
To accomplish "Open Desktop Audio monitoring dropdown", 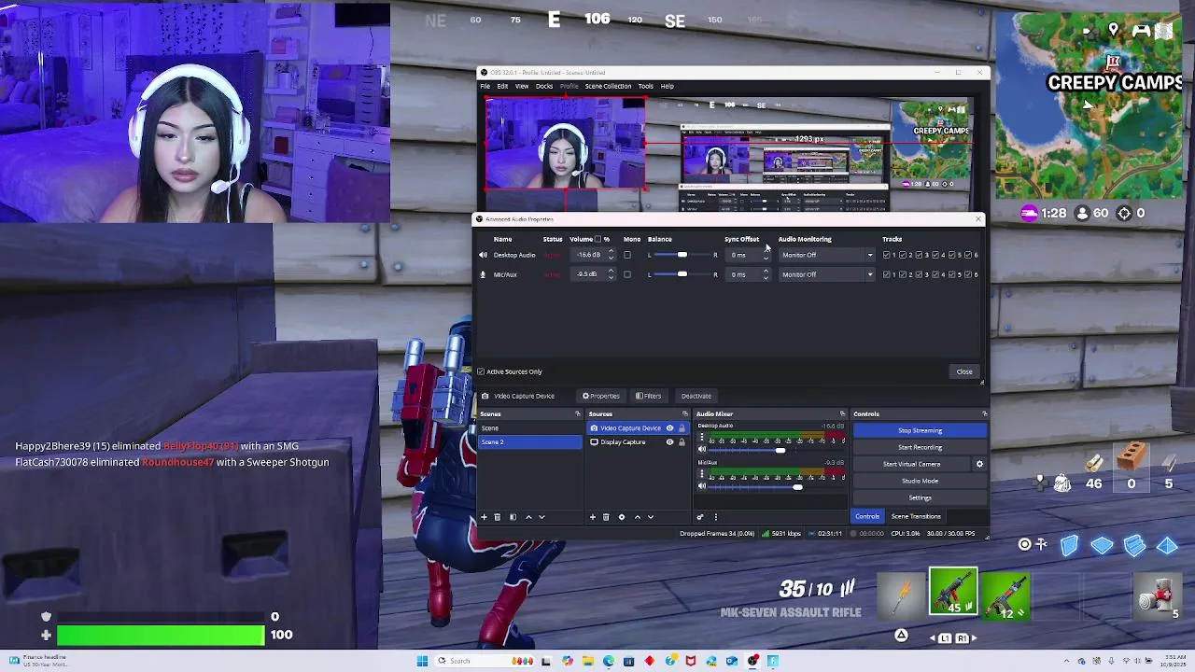I will click(827, 255).
